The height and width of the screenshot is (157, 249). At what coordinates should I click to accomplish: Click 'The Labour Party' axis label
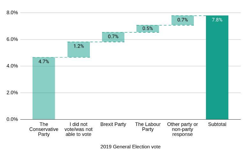(148, 127)
